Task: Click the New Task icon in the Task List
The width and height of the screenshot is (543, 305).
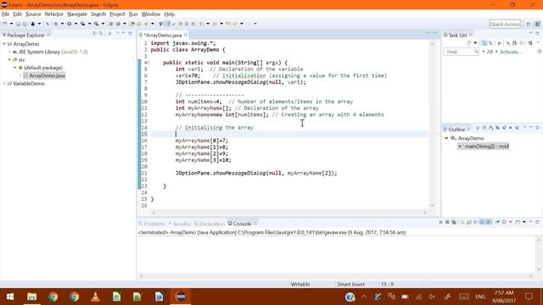Action: coord(469,43)
